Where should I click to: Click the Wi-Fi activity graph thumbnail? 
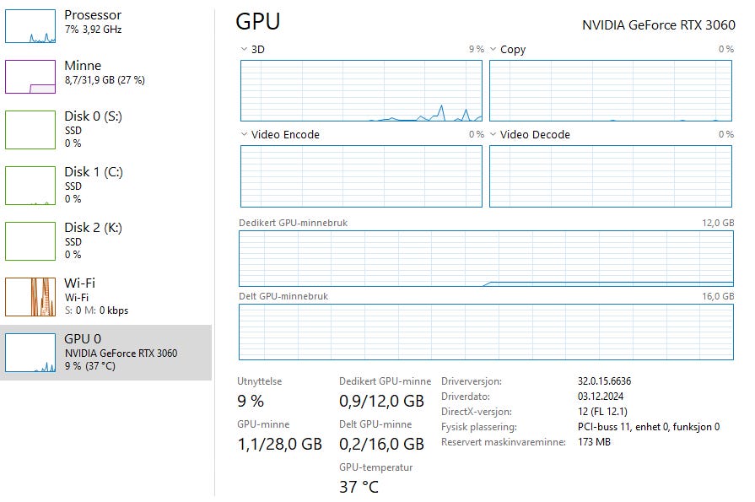tap(30, 296)
